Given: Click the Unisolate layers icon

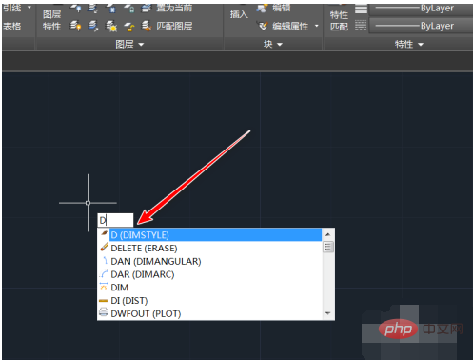Looking at the screenshot, I should (x=93, y=26).
